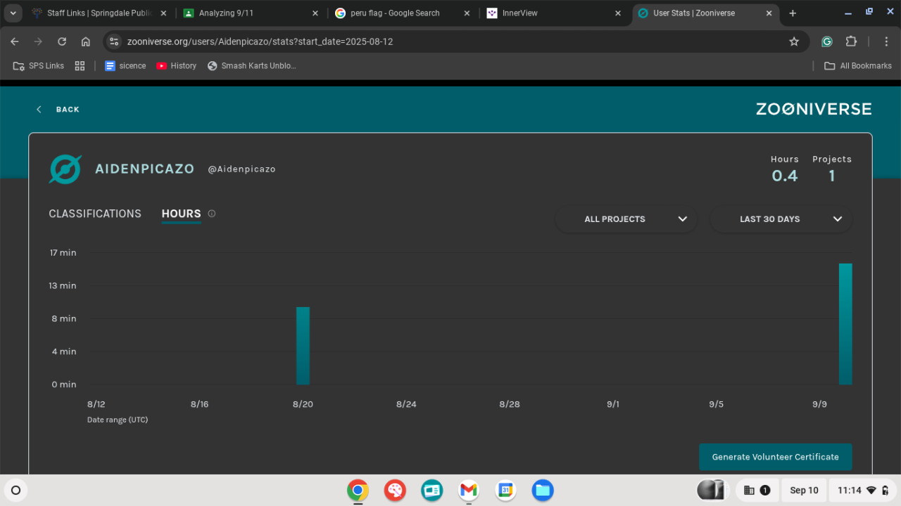Close the User Stats Zooniverse tab
Image resolution: width=901 pixels, height=506 pixels.
pos(769,13)
